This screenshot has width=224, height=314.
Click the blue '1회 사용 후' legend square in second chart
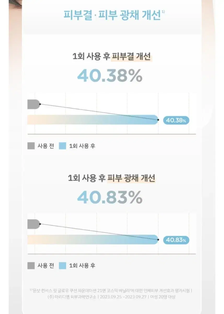[62, 266]
